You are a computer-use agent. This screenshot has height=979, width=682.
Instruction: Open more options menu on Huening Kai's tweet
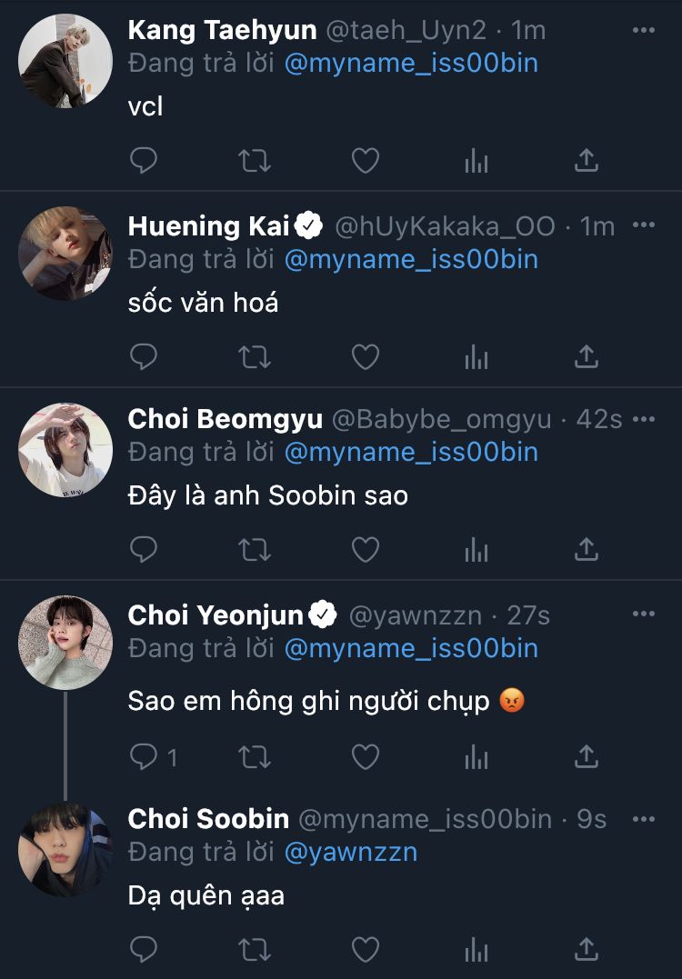[x=643, y=225]
